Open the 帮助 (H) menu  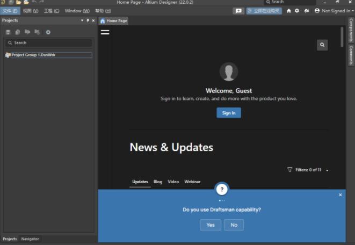[103, 11]
